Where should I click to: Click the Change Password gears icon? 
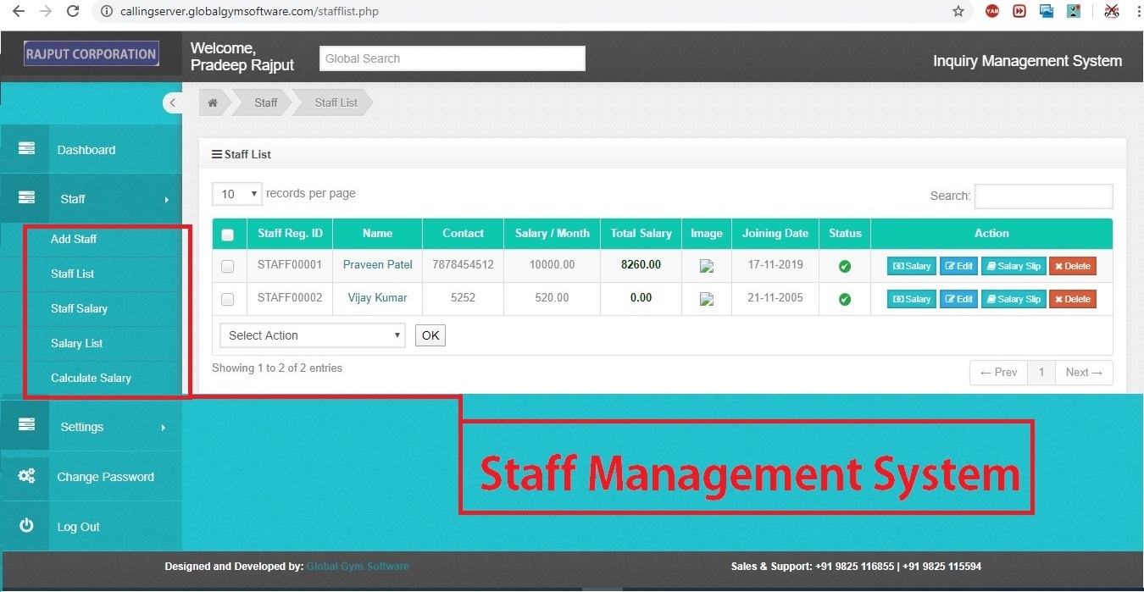25,476
